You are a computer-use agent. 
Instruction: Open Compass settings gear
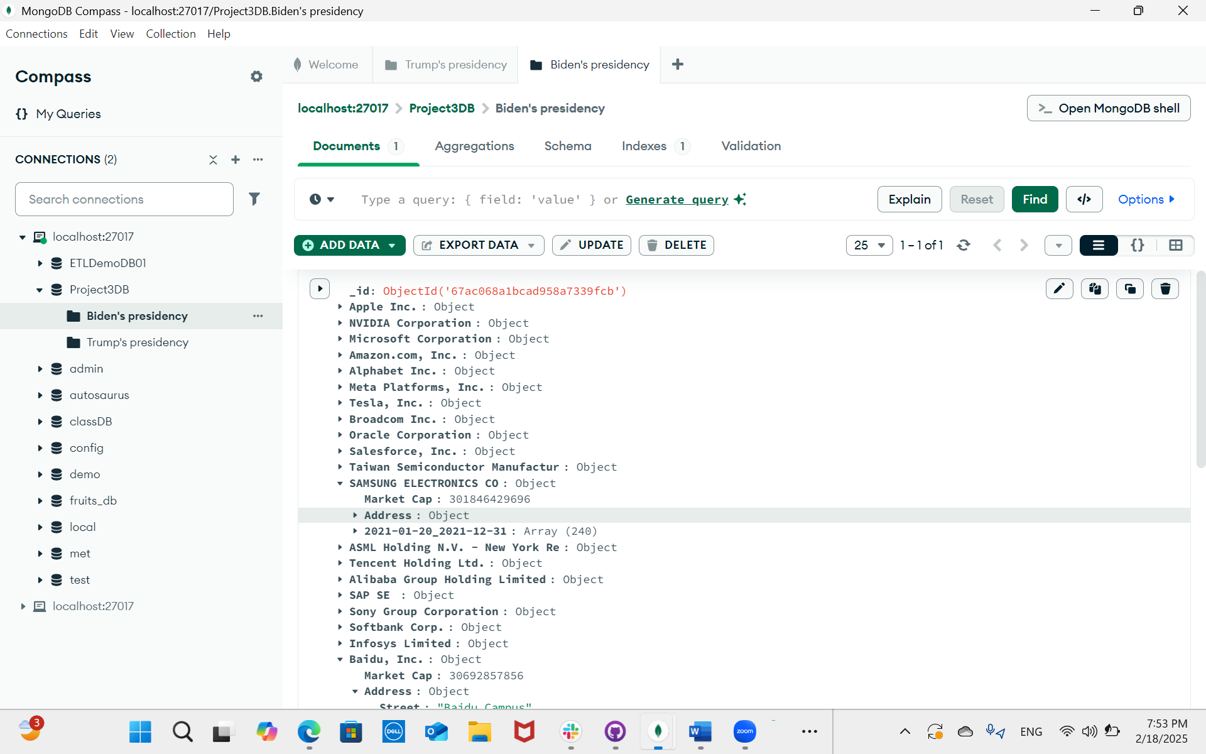point(256,76)
